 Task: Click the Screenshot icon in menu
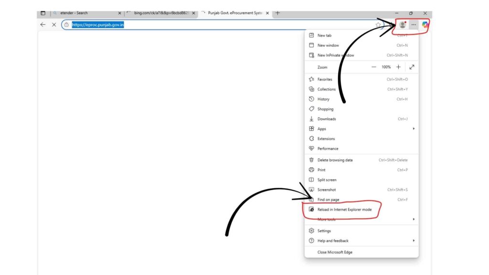click(x=311, y=190)
